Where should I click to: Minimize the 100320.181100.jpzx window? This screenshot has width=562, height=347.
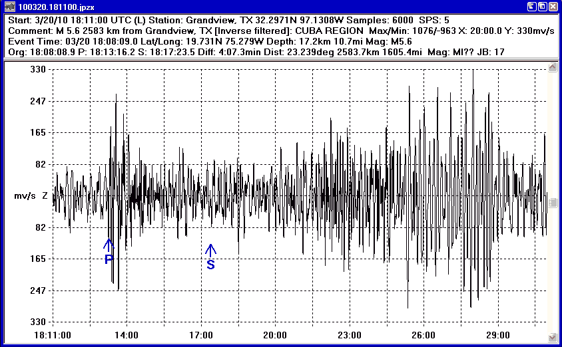click(x=531, y=7)
